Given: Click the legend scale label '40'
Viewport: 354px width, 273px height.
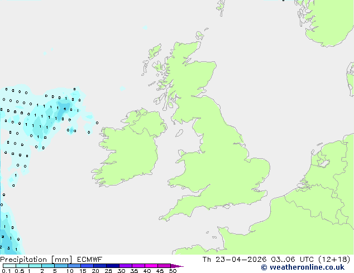Looking at the screenshot, I should click(x=147, y=271).
